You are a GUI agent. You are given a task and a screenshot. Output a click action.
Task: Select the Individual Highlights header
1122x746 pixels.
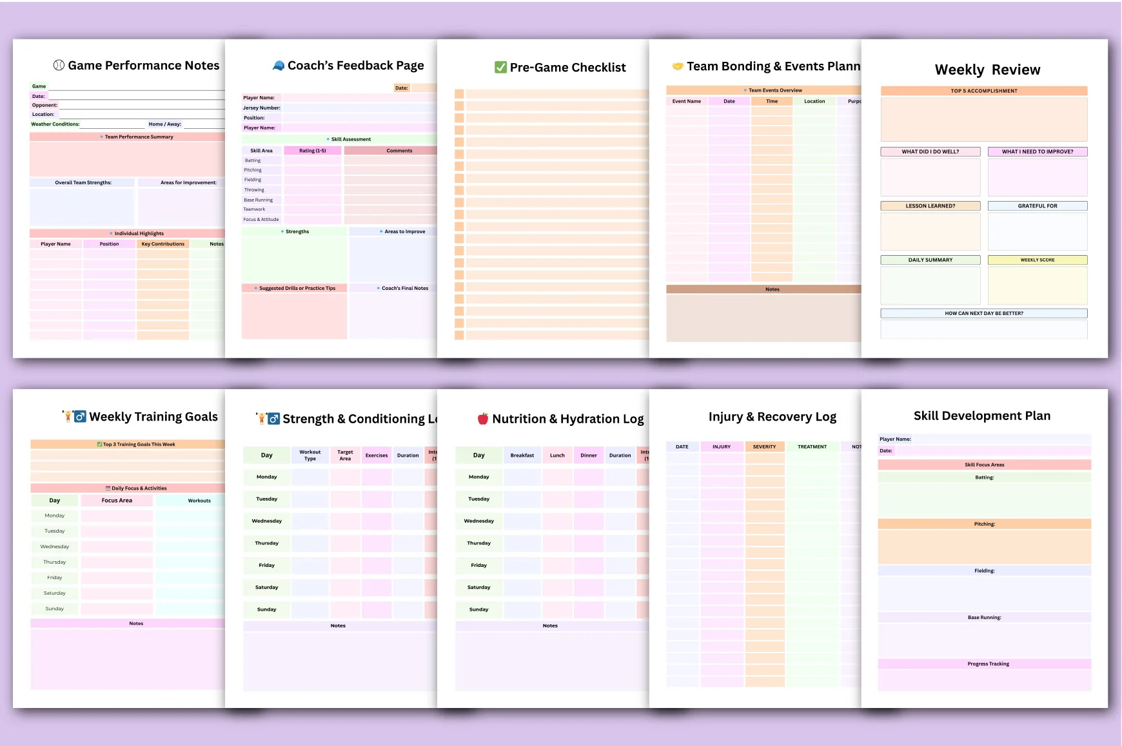127,233
